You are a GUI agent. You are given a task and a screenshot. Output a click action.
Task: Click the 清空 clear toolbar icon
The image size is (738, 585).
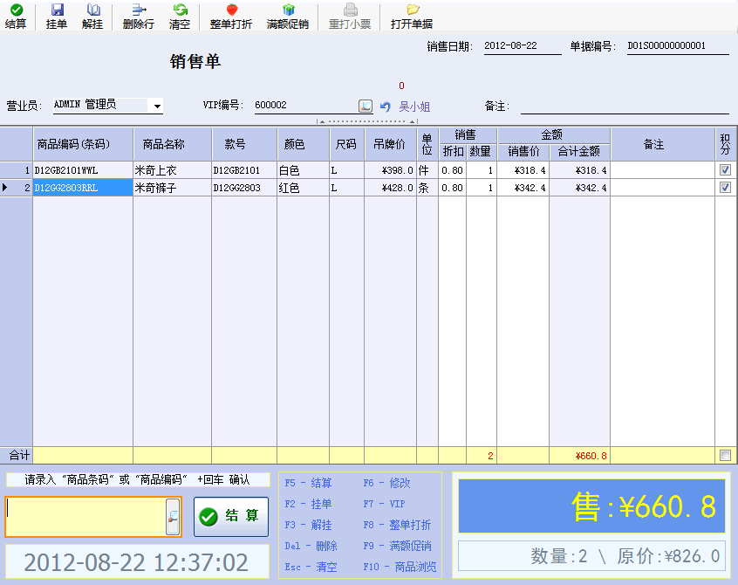tap(180, 16)
